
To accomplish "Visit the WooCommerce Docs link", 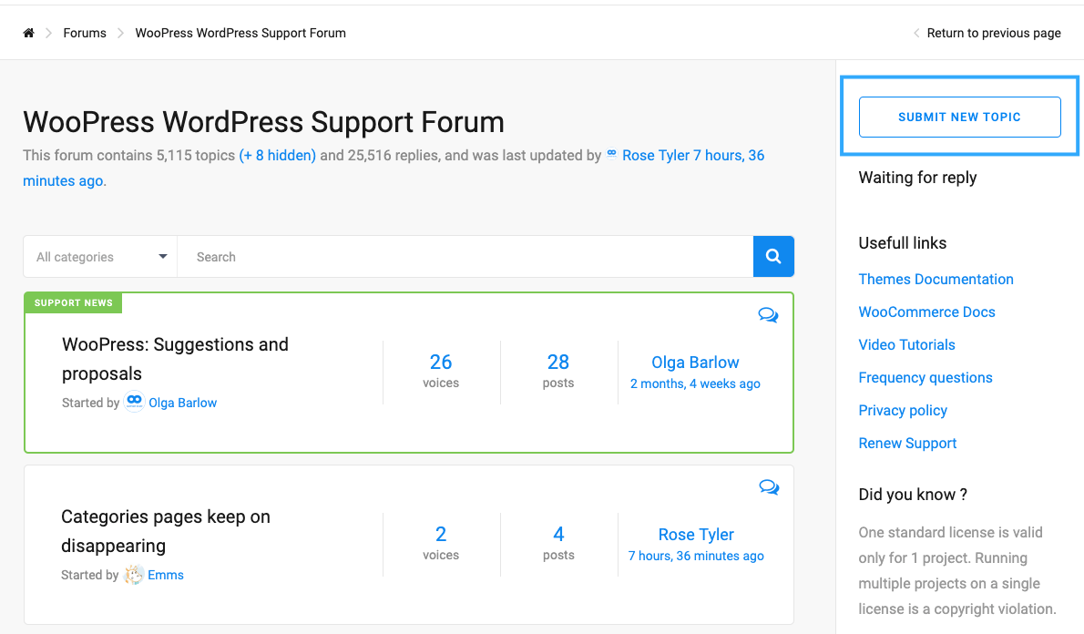I will point(927,312).
